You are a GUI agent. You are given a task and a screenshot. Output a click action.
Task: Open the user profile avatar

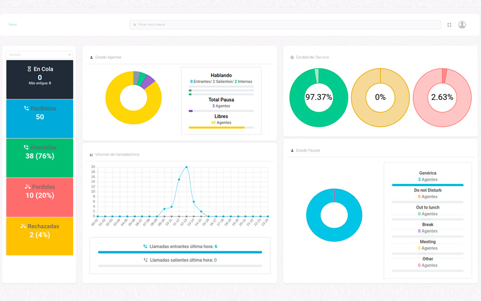[x=462, y=25]
